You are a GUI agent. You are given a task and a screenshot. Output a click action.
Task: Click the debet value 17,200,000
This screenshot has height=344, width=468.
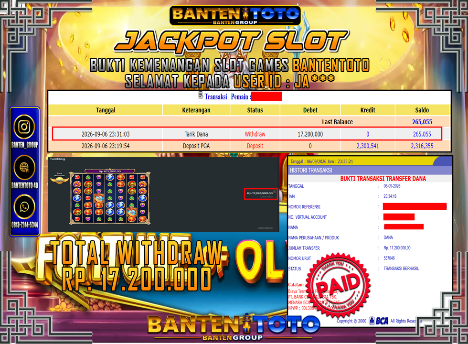click(310, 134)
